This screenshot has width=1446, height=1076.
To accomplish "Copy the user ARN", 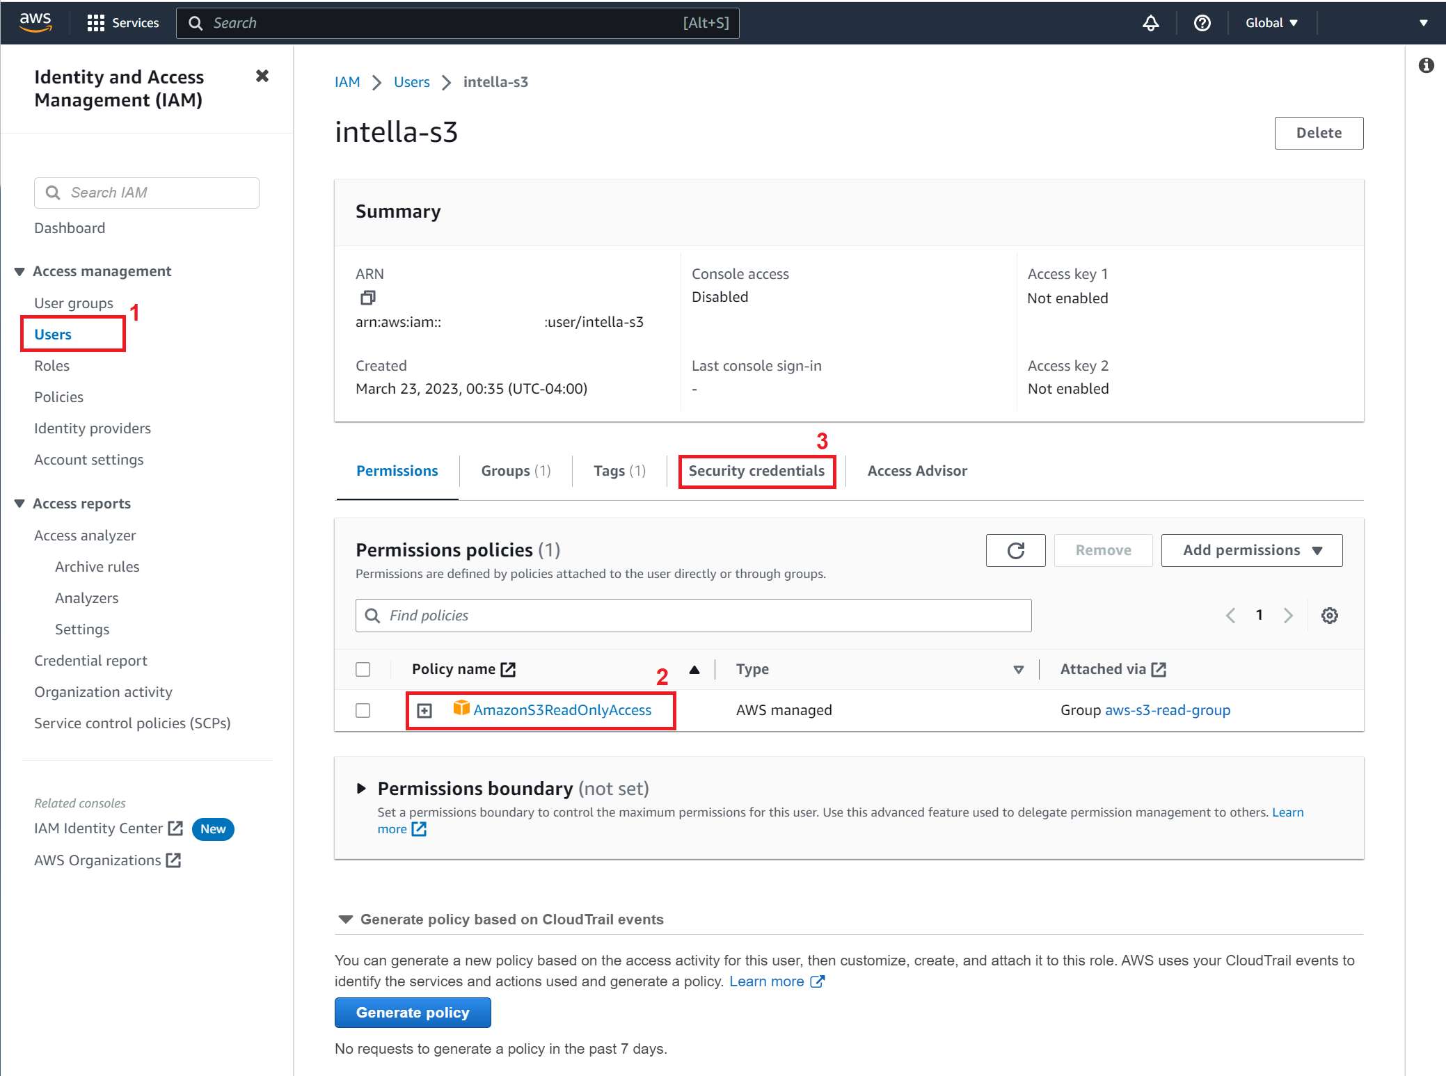I will pyautogui.click(x=367, y=298).
